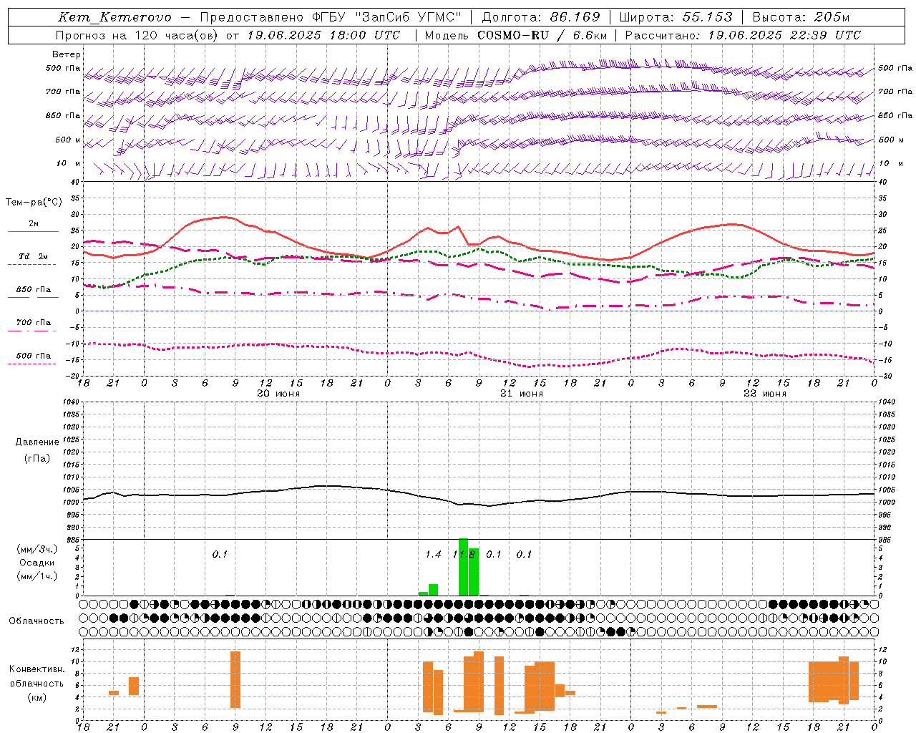Click the longitude value 86.169
Viewport: 916px width, 733px height.
[x=575, y=17]
